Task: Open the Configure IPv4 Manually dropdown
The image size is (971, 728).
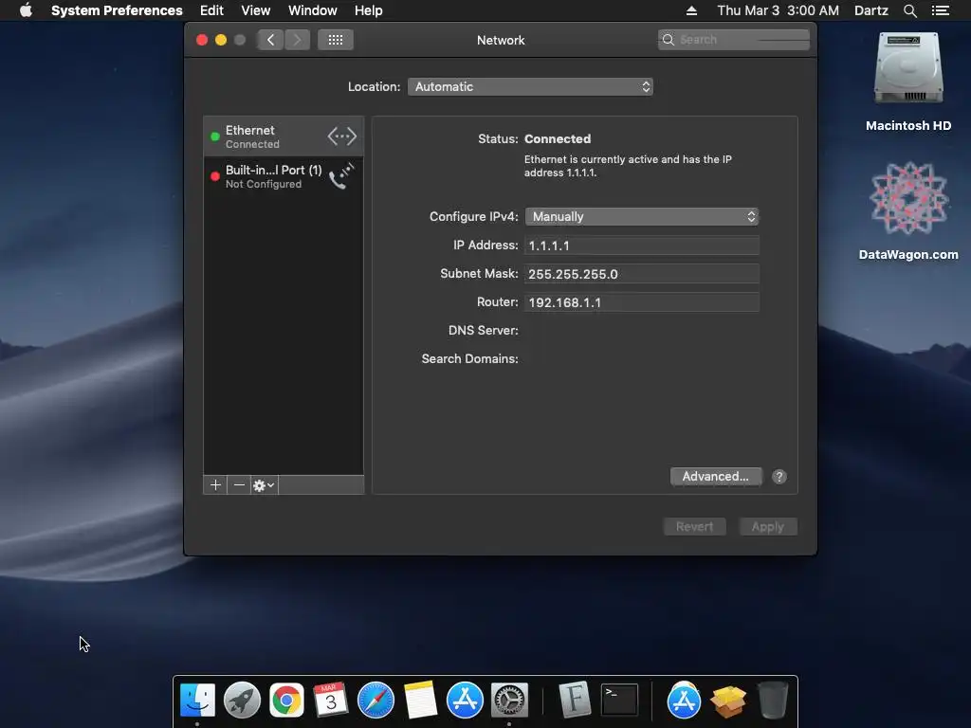Action: click(642, 217)
